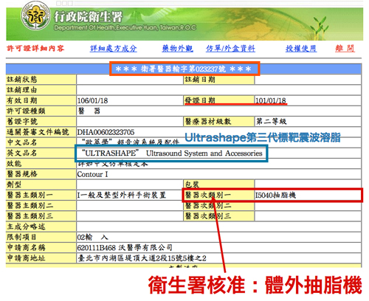Click the 醫器主類別二 label cell
The width and height of the screenshot is (369, 301).
tap(41, 206)
